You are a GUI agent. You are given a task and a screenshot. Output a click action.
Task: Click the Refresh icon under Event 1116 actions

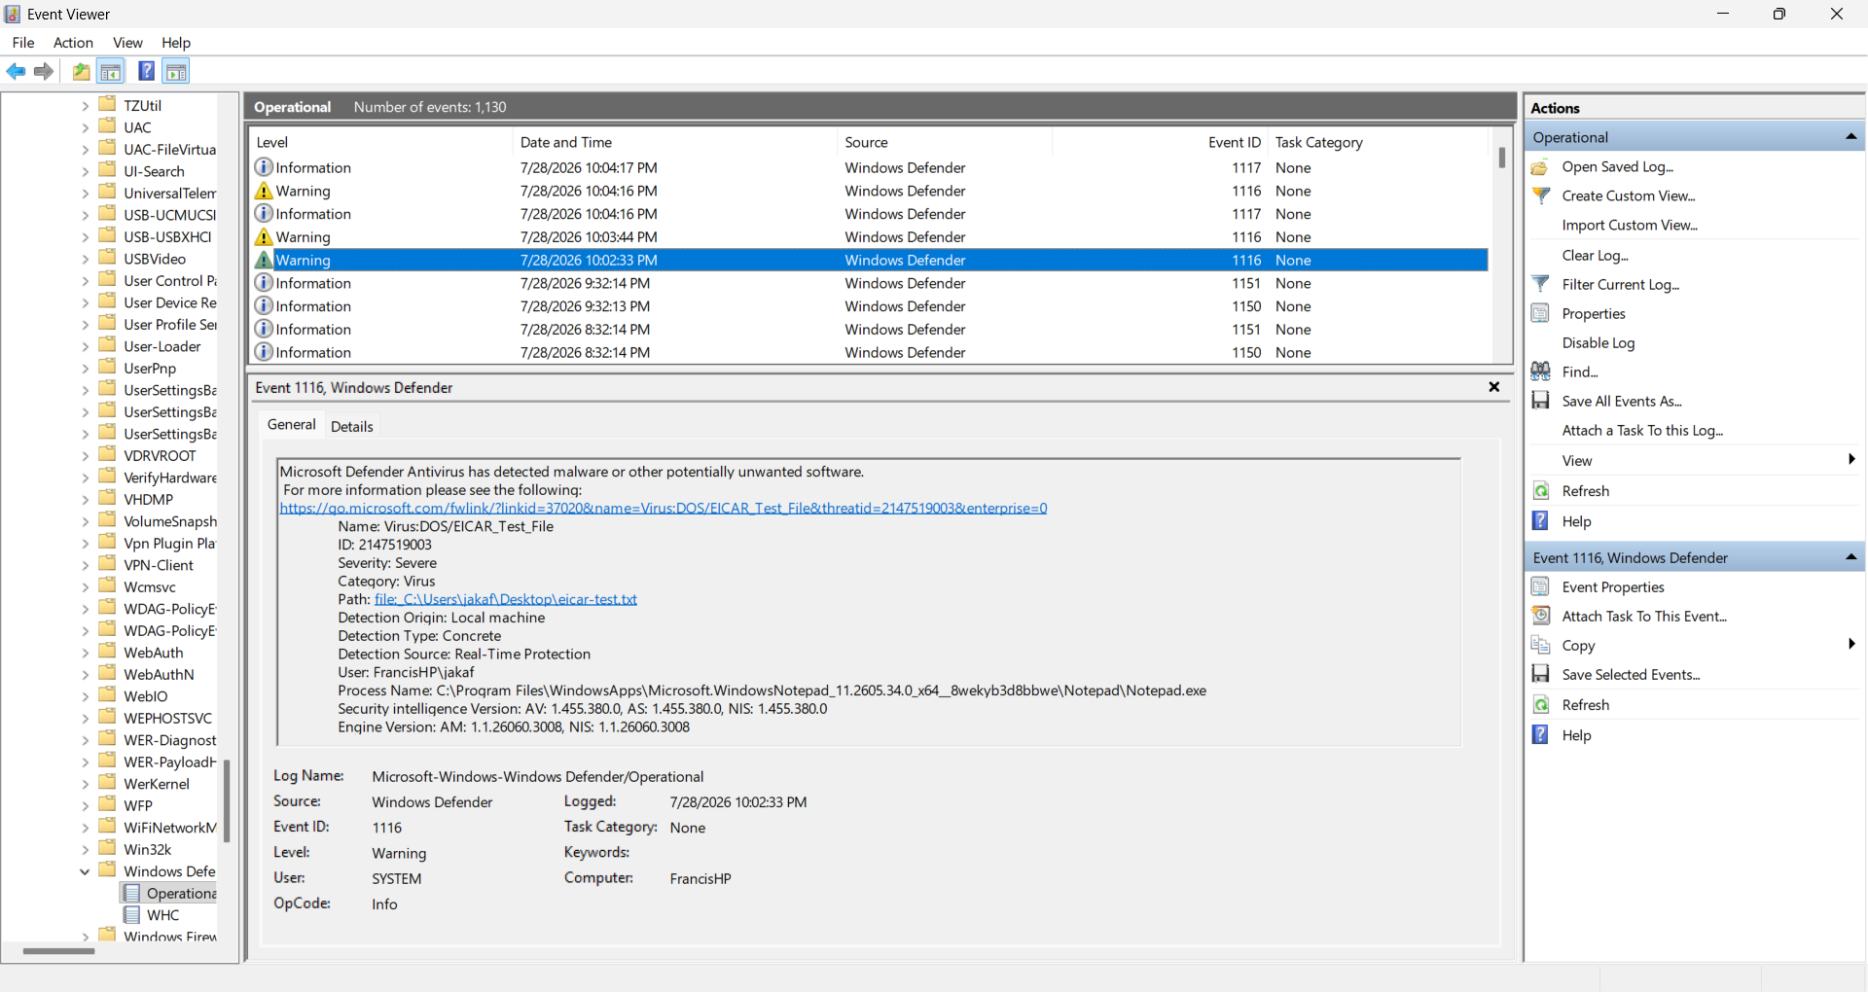click(1540, 705)
